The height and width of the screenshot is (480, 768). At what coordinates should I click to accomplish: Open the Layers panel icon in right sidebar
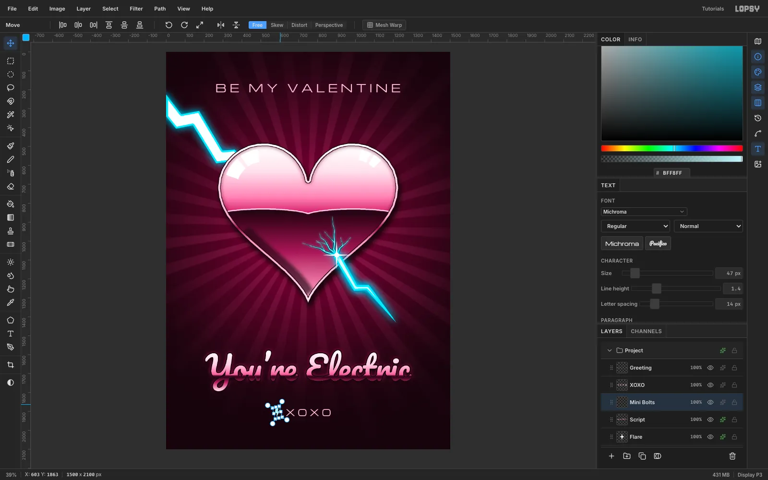click(758, 87)
